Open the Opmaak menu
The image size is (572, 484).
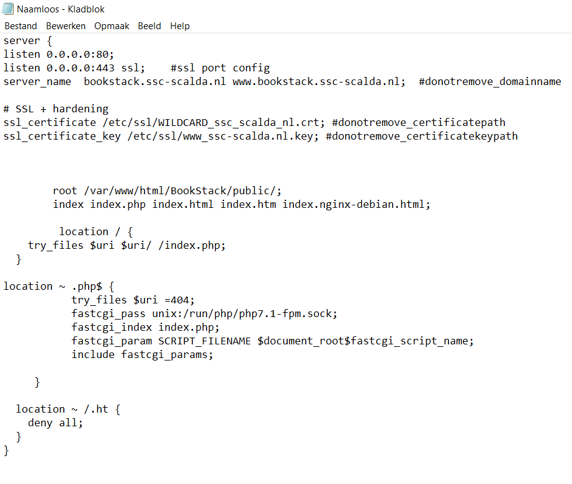[x=112, y=26]
